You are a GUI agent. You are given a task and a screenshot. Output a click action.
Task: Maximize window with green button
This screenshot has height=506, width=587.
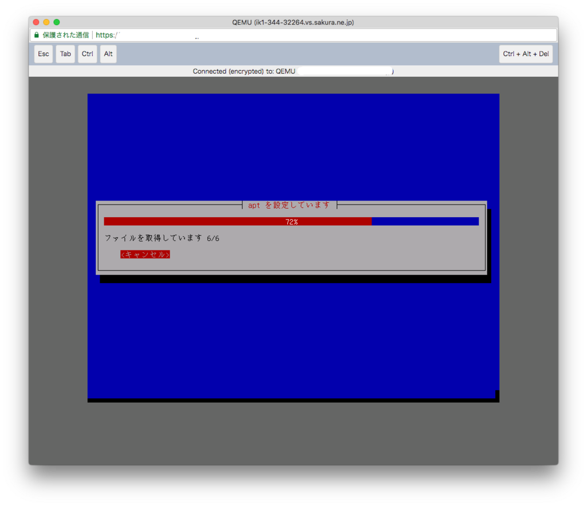coord(57,22)
